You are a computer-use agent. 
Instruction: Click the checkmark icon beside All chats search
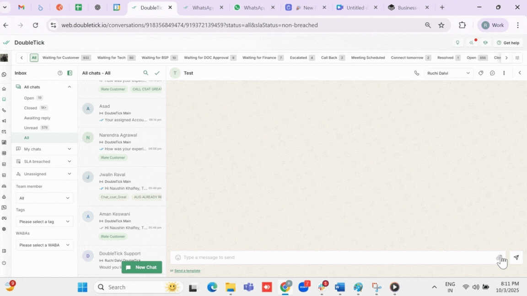(157, 73)
